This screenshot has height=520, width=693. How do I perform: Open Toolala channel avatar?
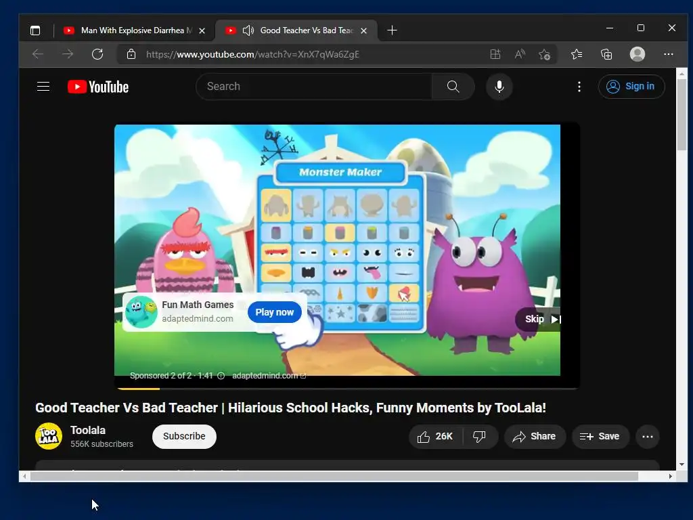[49, 436]
